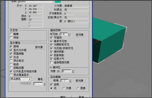Click the object color swatch next to name
The image size is (152, 98).
pos(58,2)
